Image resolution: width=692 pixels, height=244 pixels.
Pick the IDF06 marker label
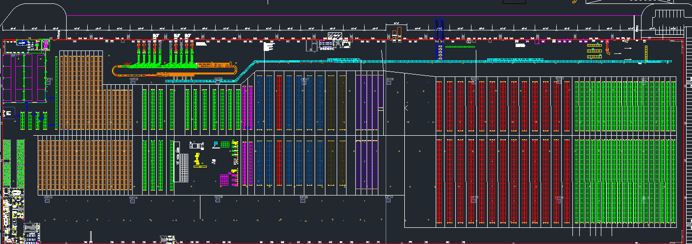(x=219, y=197)
